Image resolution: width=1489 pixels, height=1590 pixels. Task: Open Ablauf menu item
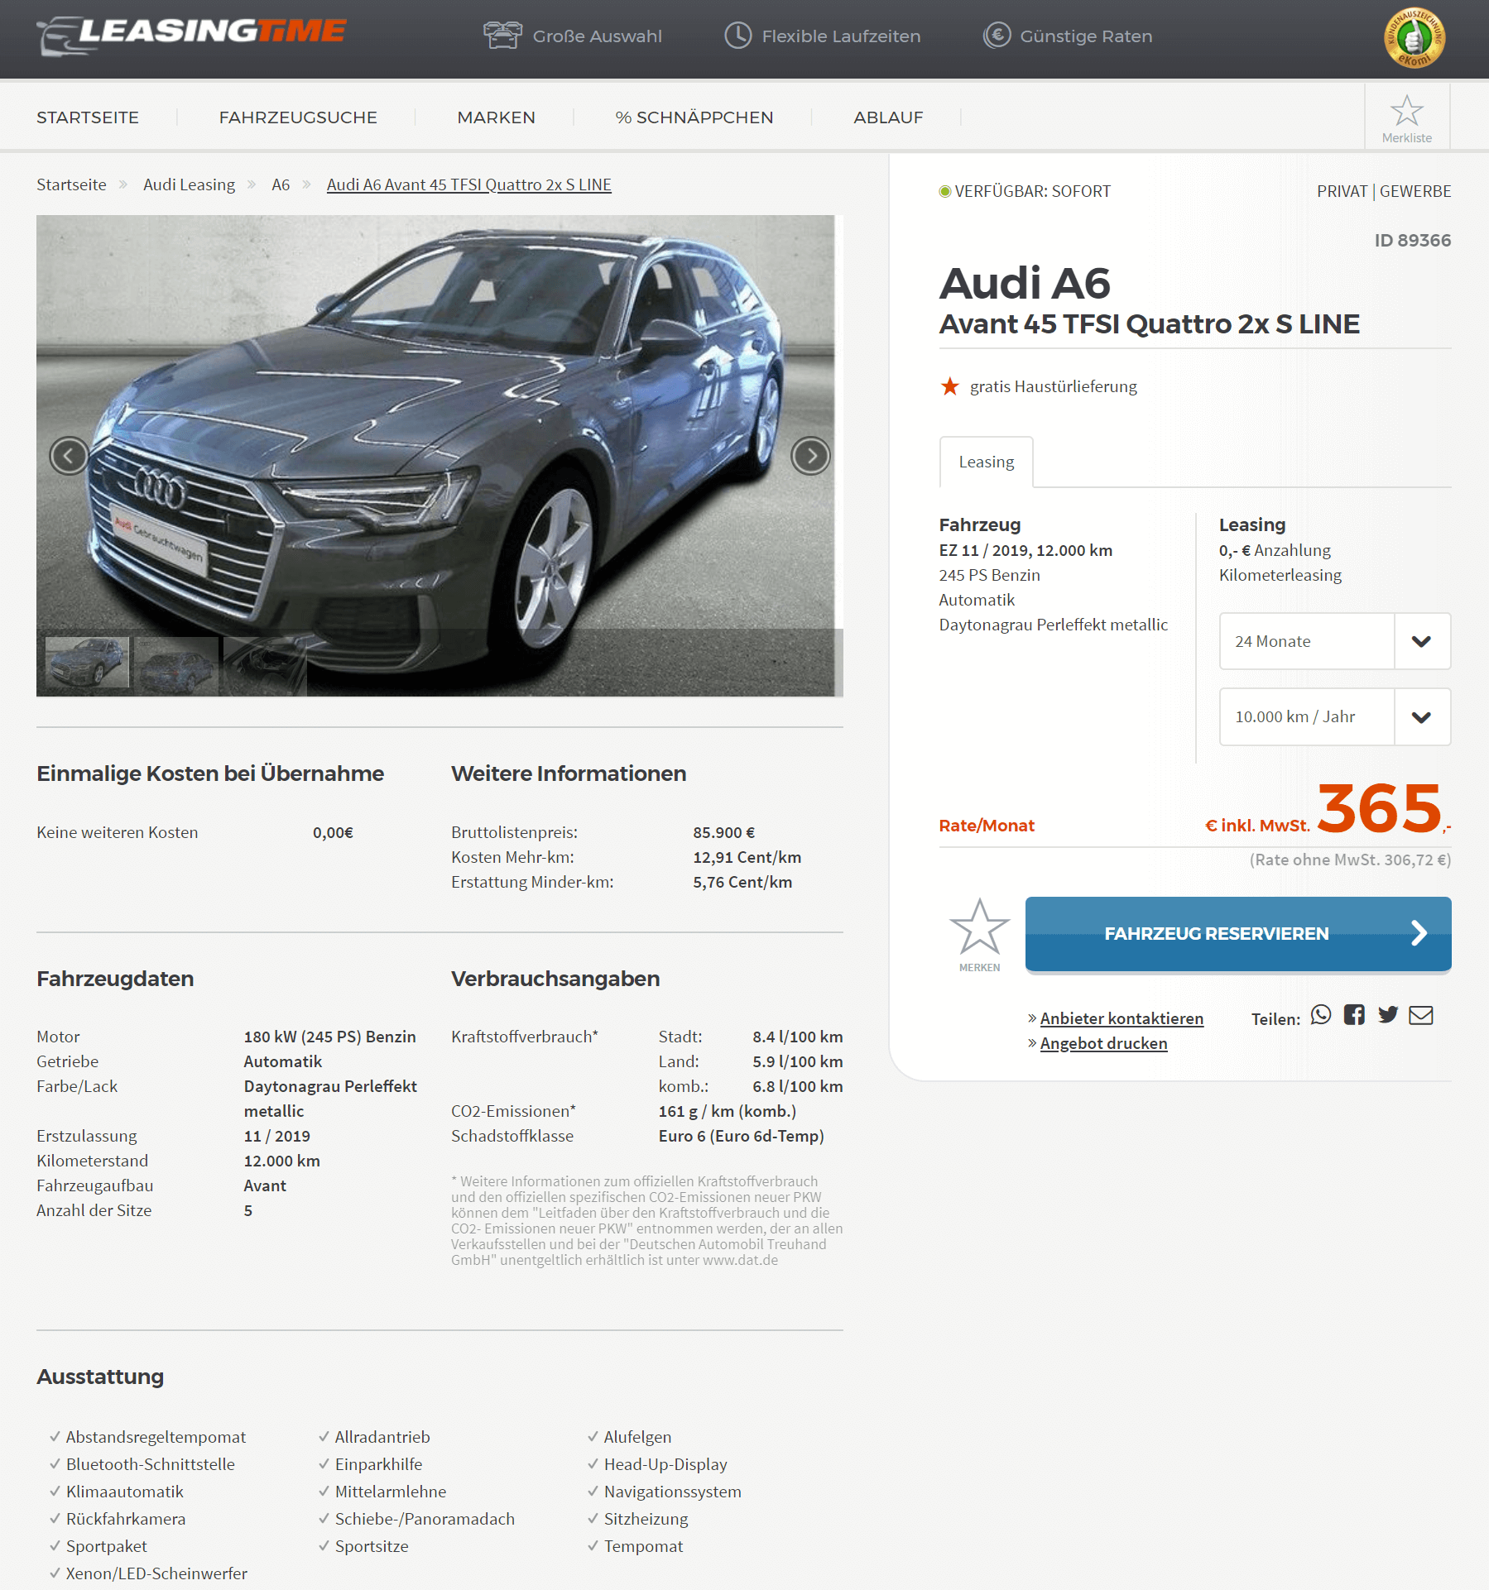888,117
